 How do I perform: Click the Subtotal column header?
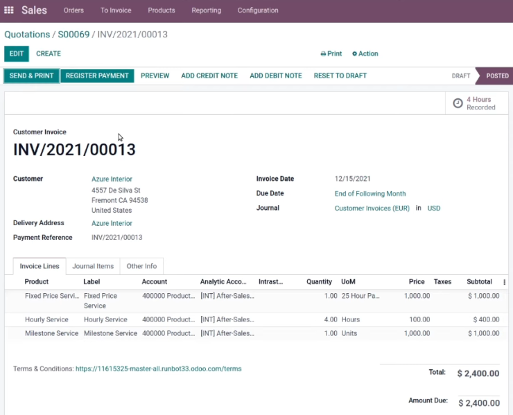[479, 282]
